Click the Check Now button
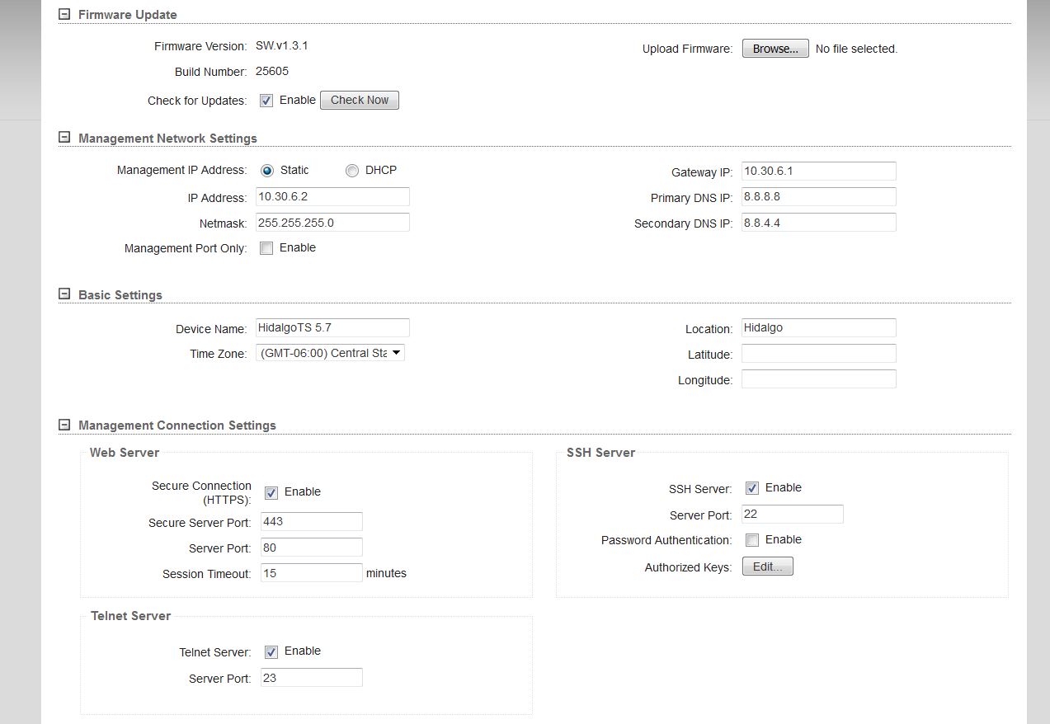 [x=359, y=100]
